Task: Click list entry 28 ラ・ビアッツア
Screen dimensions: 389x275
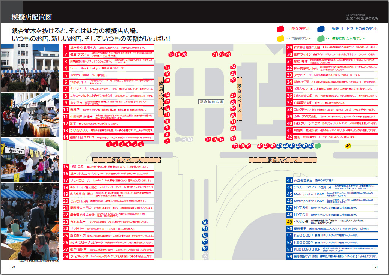Action: 109,256
